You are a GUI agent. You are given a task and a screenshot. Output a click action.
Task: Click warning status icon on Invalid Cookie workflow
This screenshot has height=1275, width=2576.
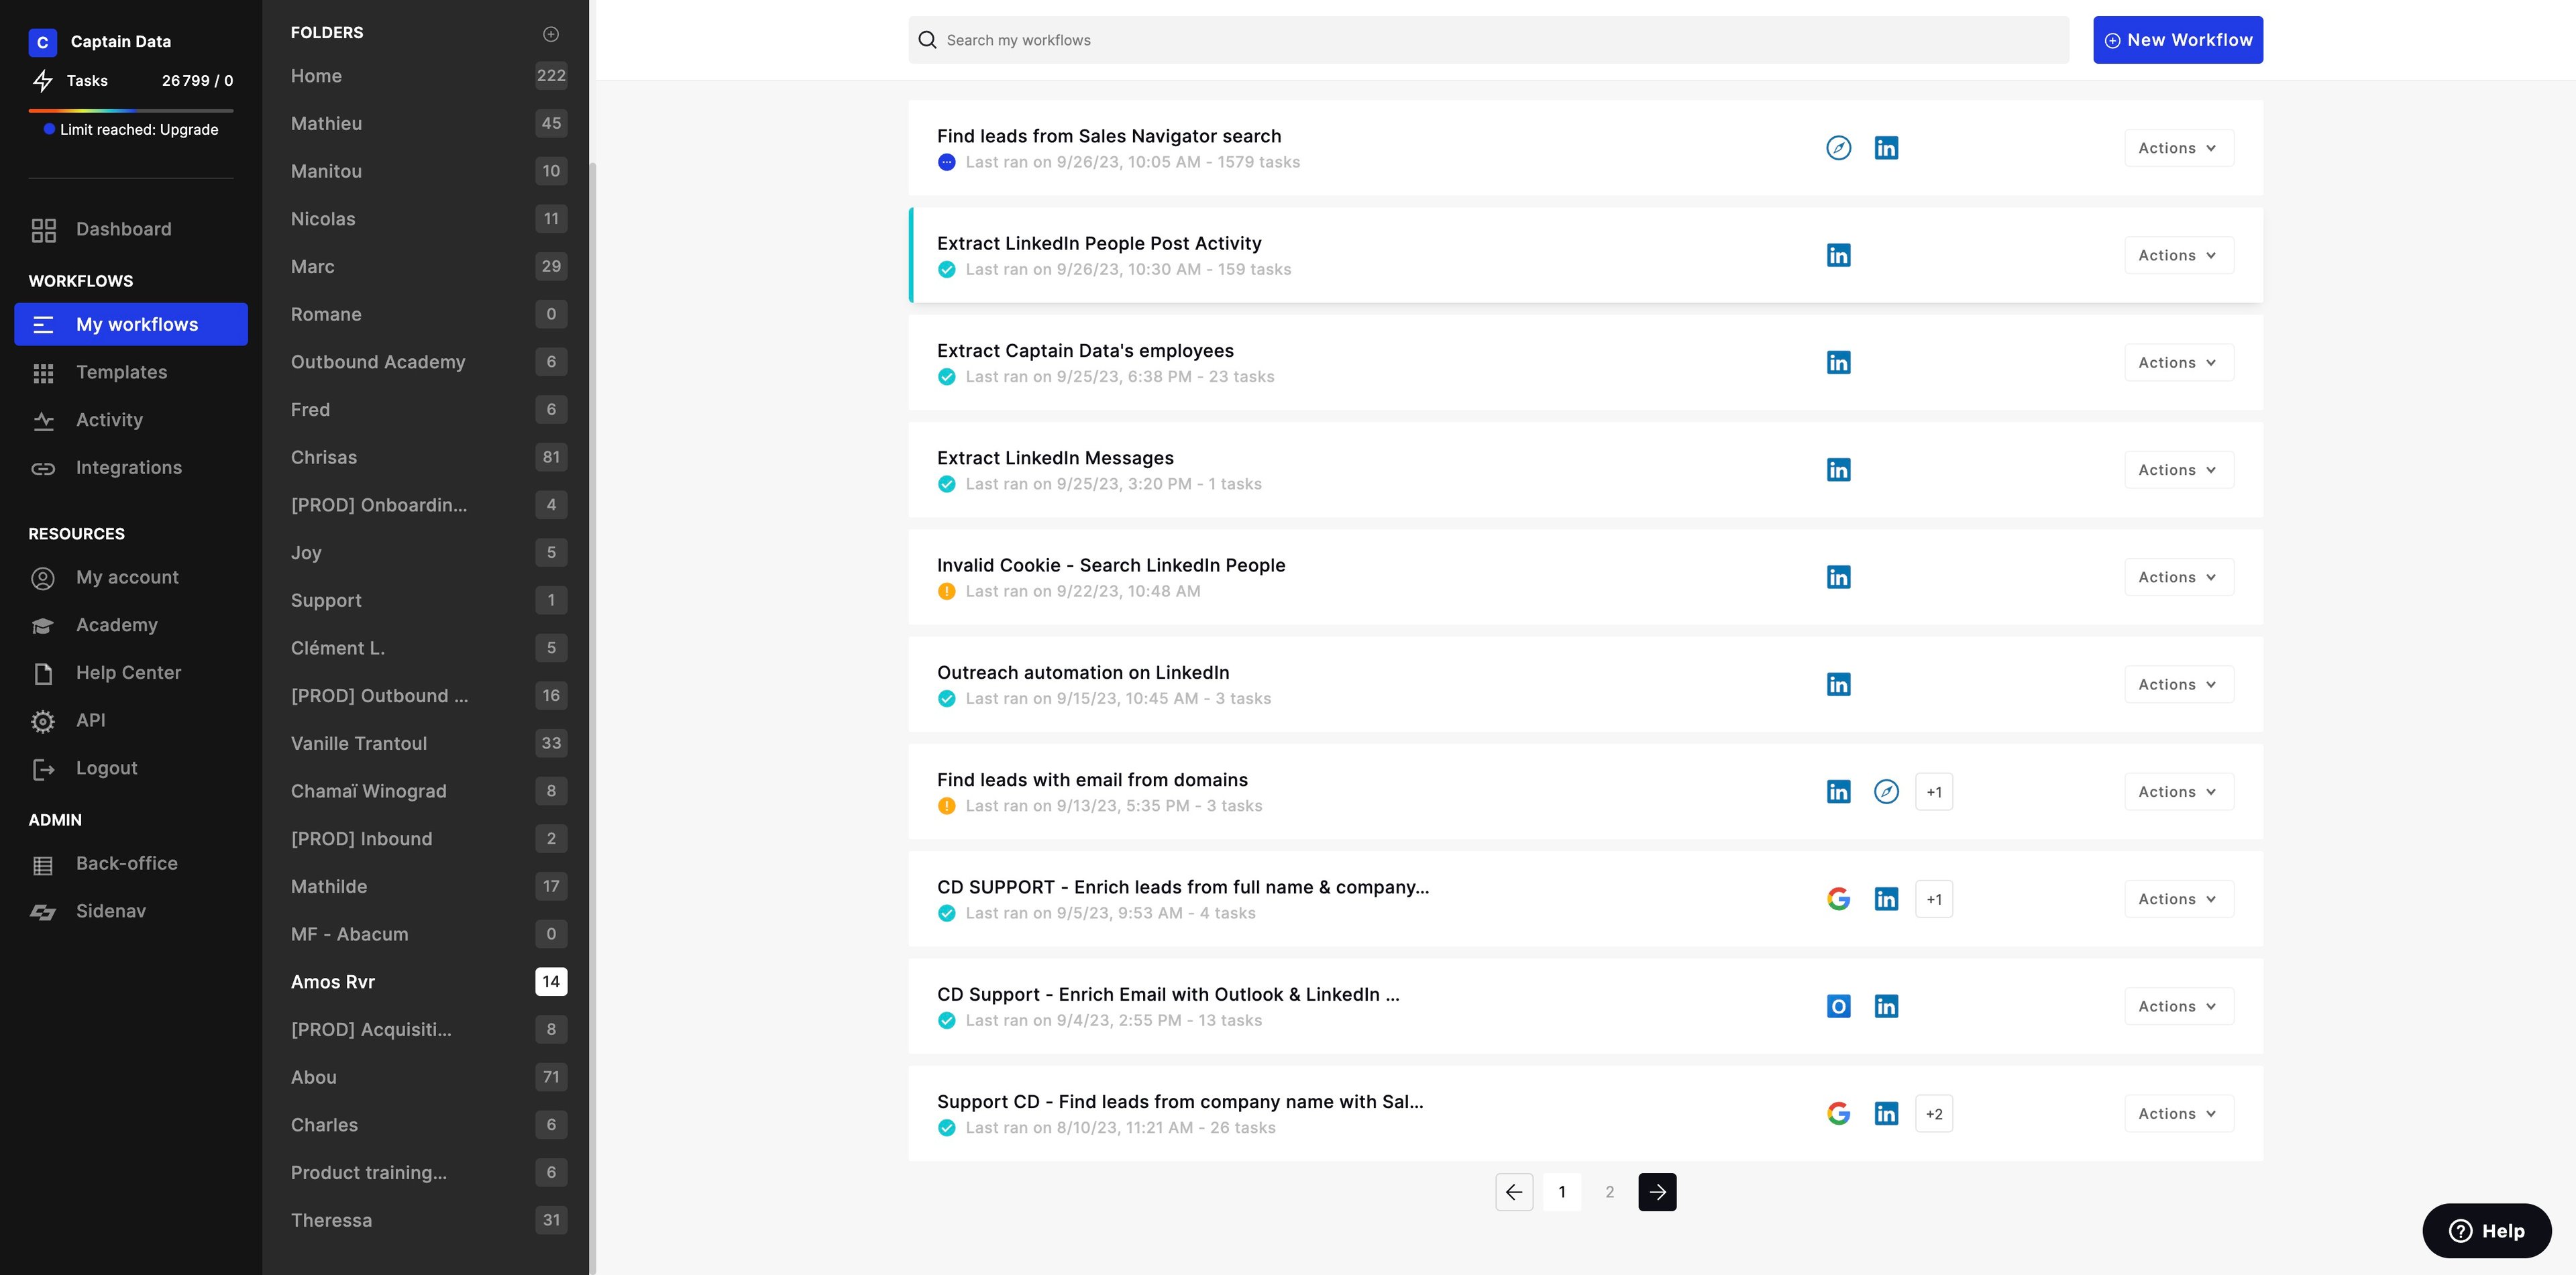pyautogui.click(x=946, y=591)
